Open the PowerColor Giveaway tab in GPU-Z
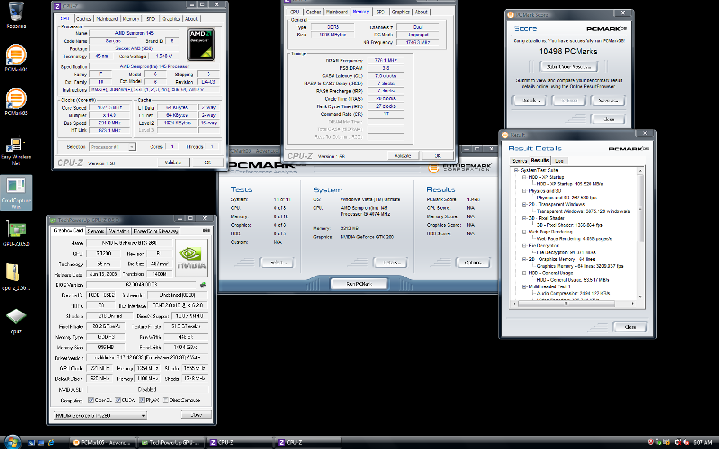Viewport: 719px width, 449px height. click(x=156, y=231)
